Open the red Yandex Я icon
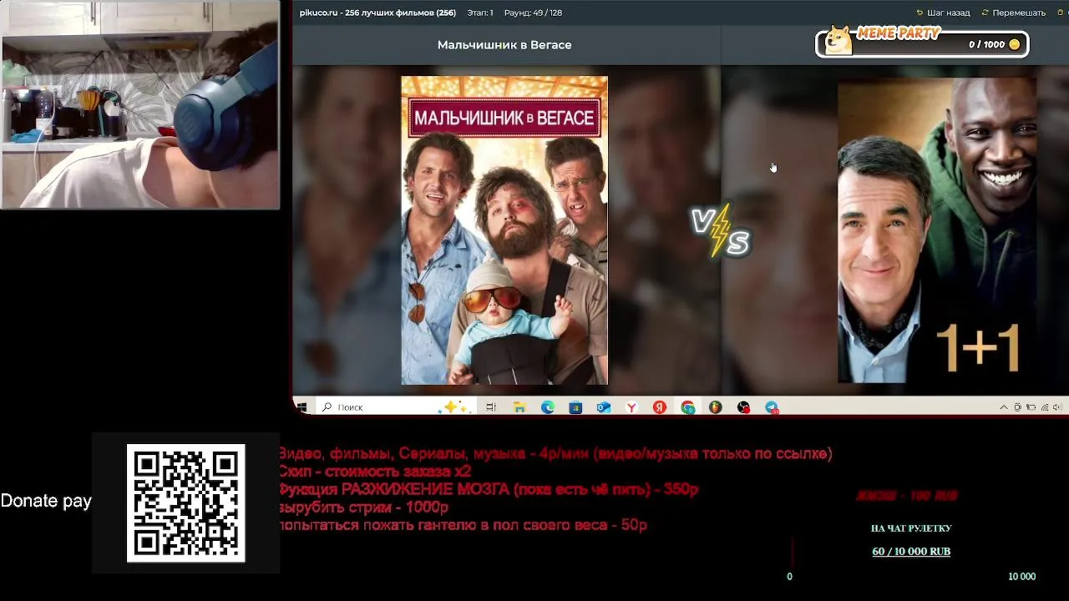The height and width of the screenshot is (601, 1069). click(x=660, y=407)
